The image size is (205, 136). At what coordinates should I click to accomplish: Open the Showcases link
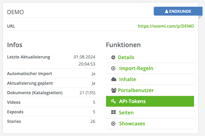point(132,124)
